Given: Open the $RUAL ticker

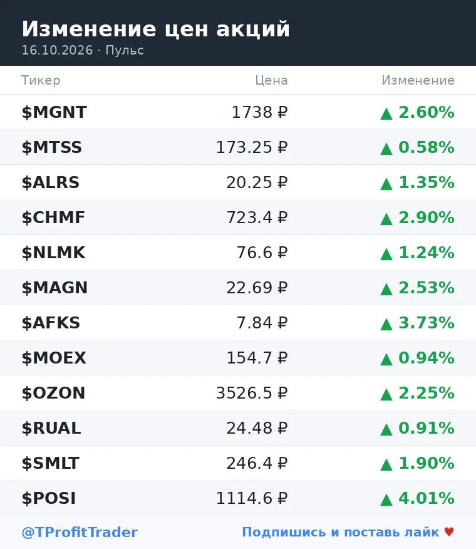Looking at the screenshot, I should tap(51, 428).
